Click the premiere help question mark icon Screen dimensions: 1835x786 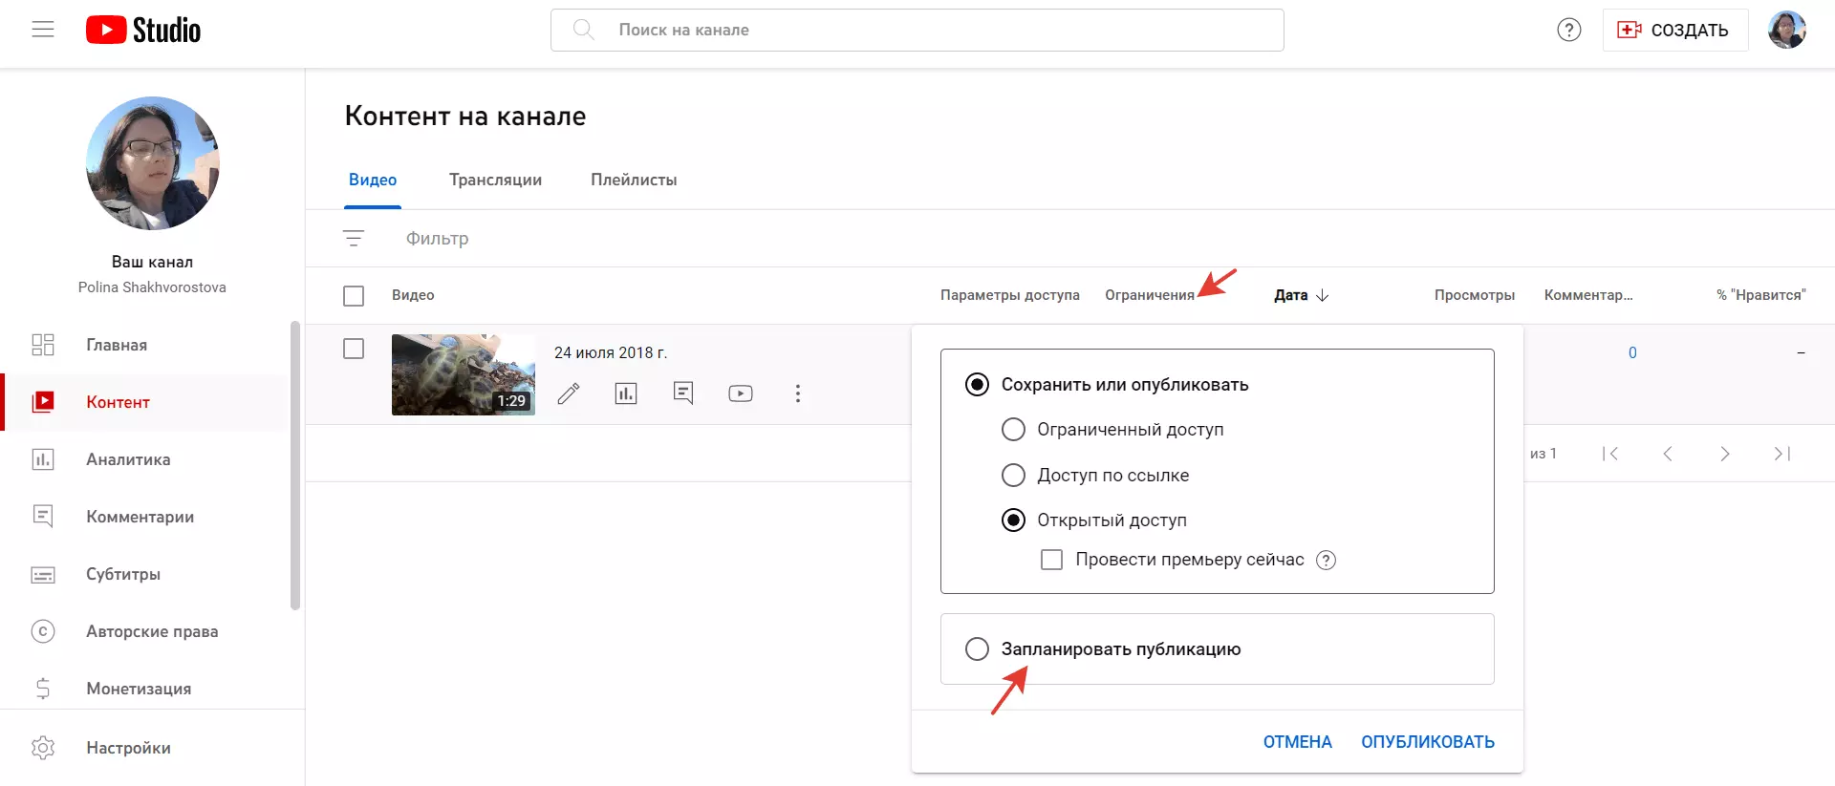point(1326,561)
